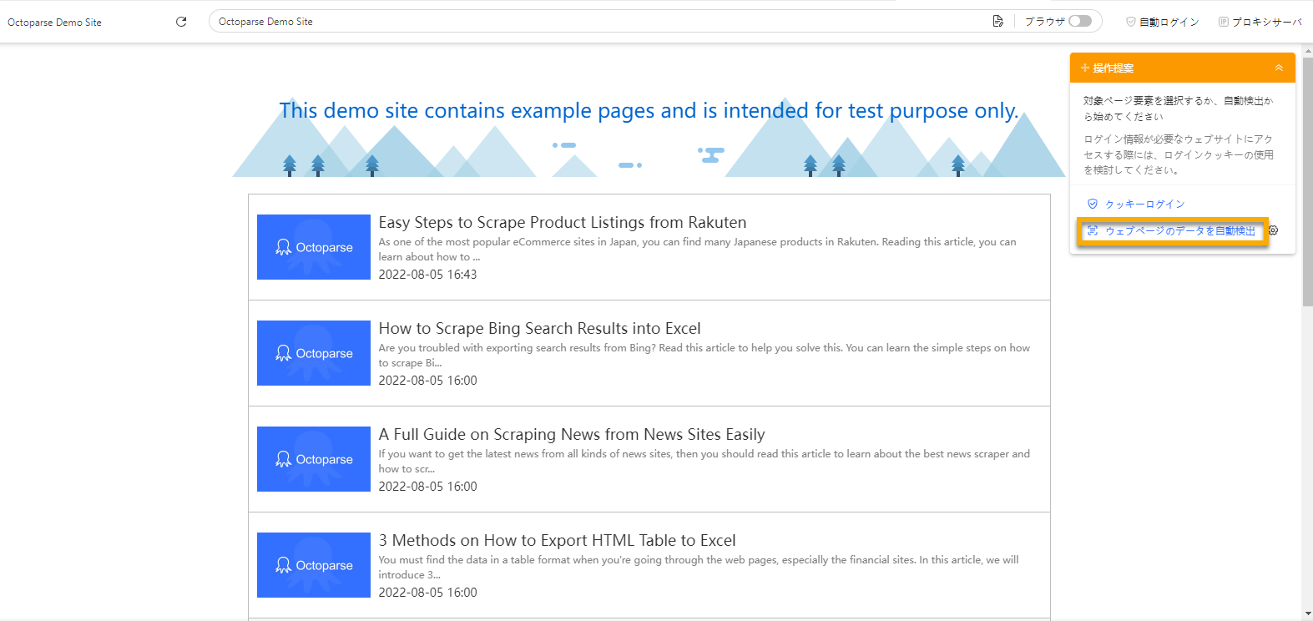Image resolution: width=1313 pixels, height=621 pixels.
Task: Click scrollbar up arrow
Action: tap(1307, 51)
